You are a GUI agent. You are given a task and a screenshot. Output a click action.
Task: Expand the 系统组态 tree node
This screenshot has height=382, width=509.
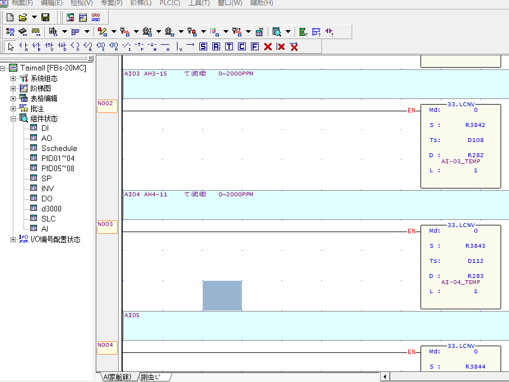pos(13,78)
